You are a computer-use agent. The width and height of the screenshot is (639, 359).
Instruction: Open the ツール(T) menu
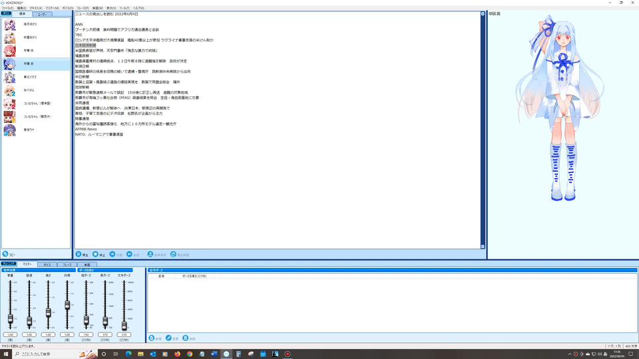124,8
